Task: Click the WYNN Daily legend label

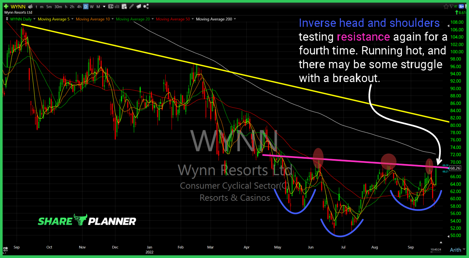Action: click(21, 19)
